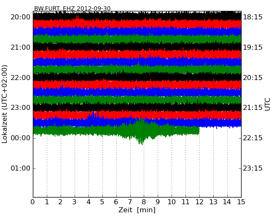Select the 23:00 local time label
Screen dimensions: 274x219
coord(21,108)
